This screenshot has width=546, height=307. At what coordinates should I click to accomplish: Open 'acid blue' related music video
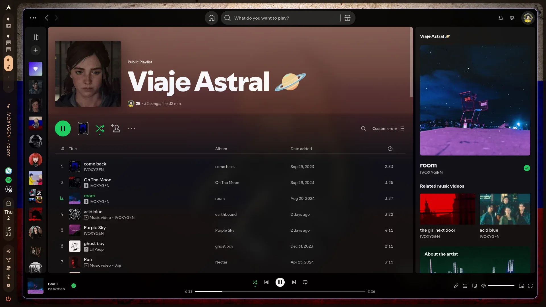pyautogui.click(x=505, y=216)
